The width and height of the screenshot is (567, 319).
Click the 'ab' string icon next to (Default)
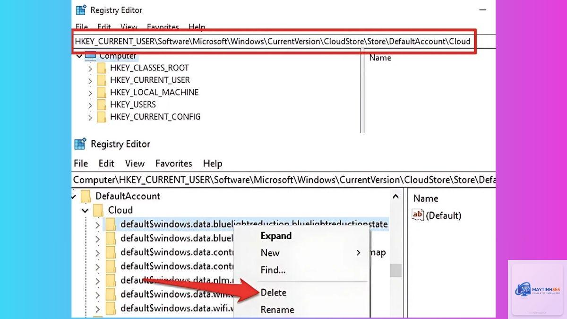(418, 215)
